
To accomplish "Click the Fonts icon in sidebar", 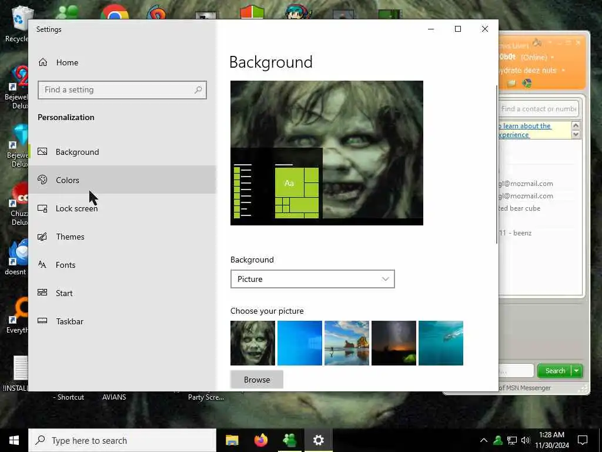I will [42, 265].
